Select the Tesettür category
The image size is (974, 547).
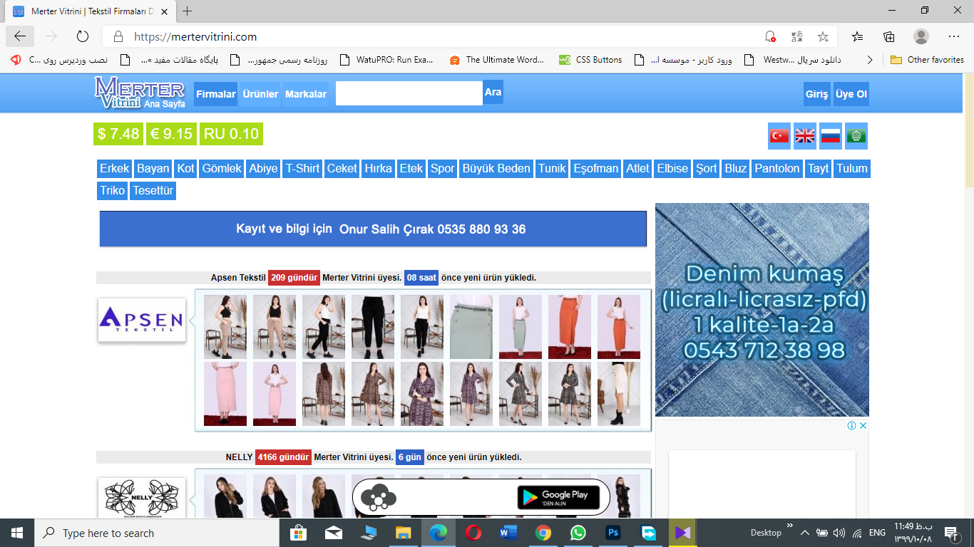click(153, 191)
